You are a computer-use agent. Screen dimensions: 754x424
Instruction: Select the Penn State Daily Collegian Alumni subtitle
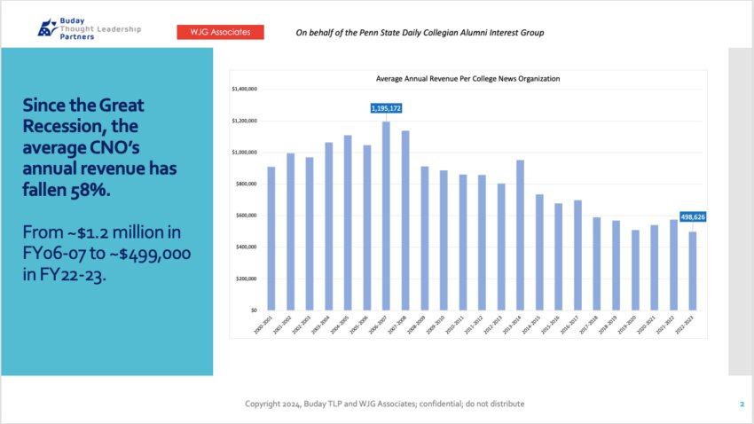420,33
